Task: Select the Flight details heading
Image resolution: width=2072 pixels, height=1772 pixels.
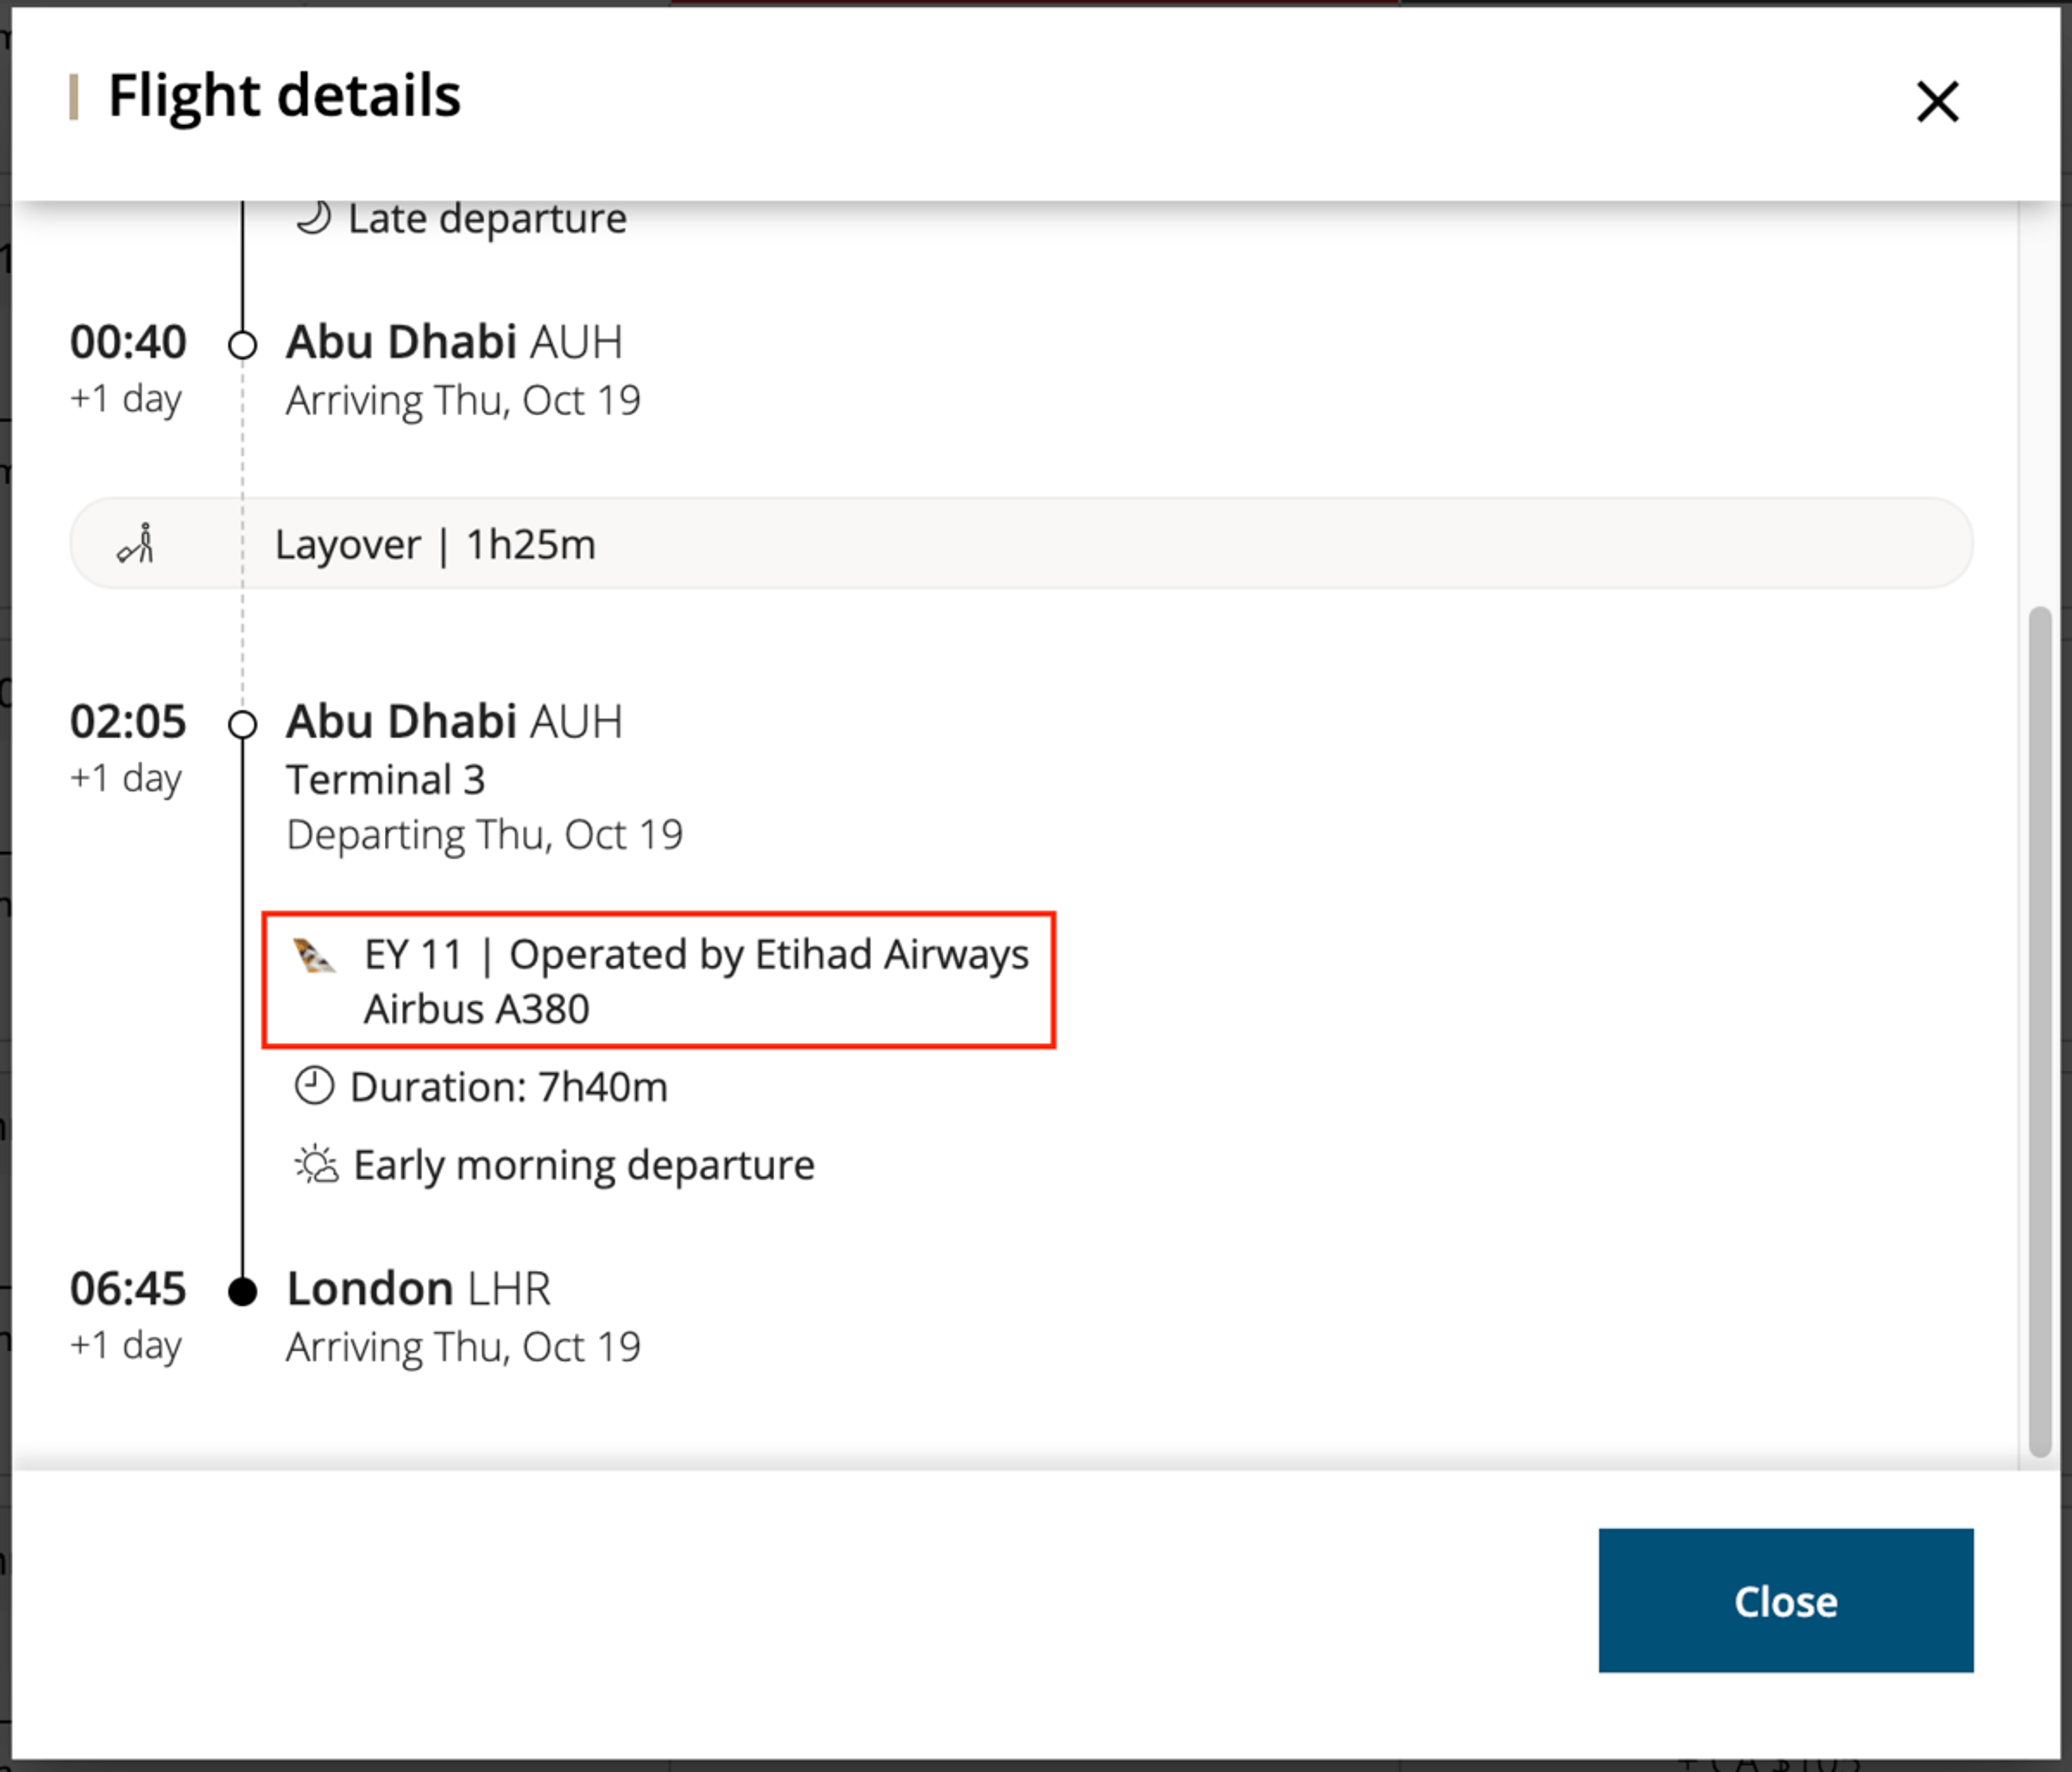Action: tap(284, 96)
